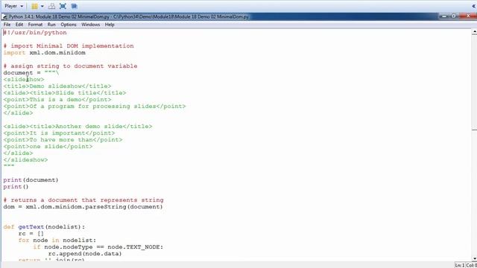This screenshot has width=477, height=268.
Task: Click the '</slideshow>' closing tag line
Action: [x=25, y=159]
